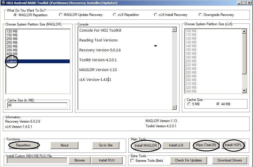253x167 pixels.
Task: Click the Install MAGLDR button
Action: [x=146, y=146]
